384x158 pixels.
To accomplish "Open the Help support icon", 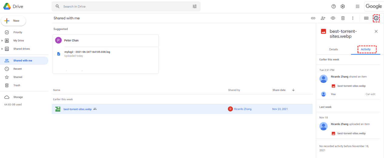I will (334, 6).
